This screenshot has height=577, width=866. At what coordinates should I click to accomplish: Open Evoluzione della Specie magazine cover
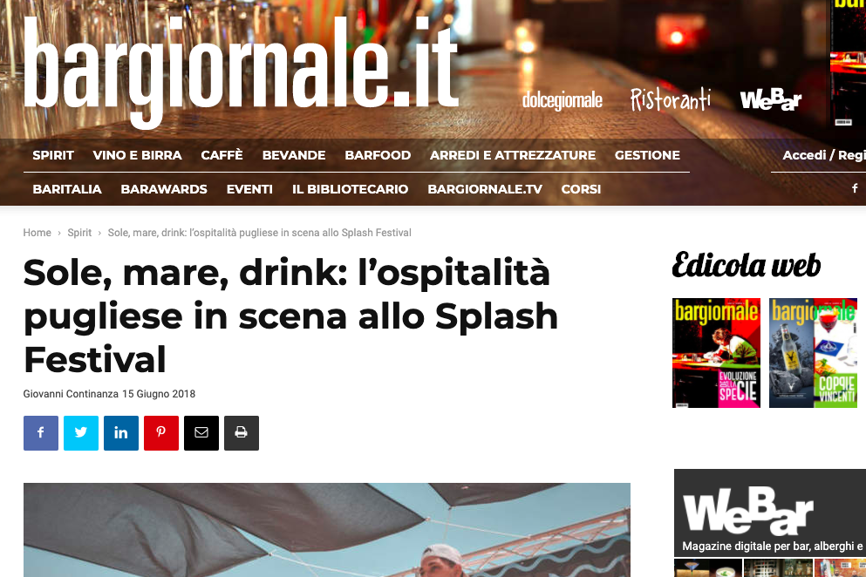coord(716,353)
